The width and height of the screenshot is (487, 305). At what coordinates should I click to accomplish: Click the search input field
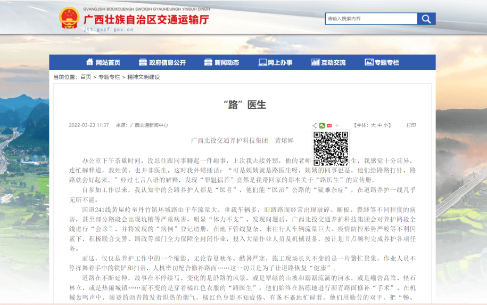(x=371, y=19)
